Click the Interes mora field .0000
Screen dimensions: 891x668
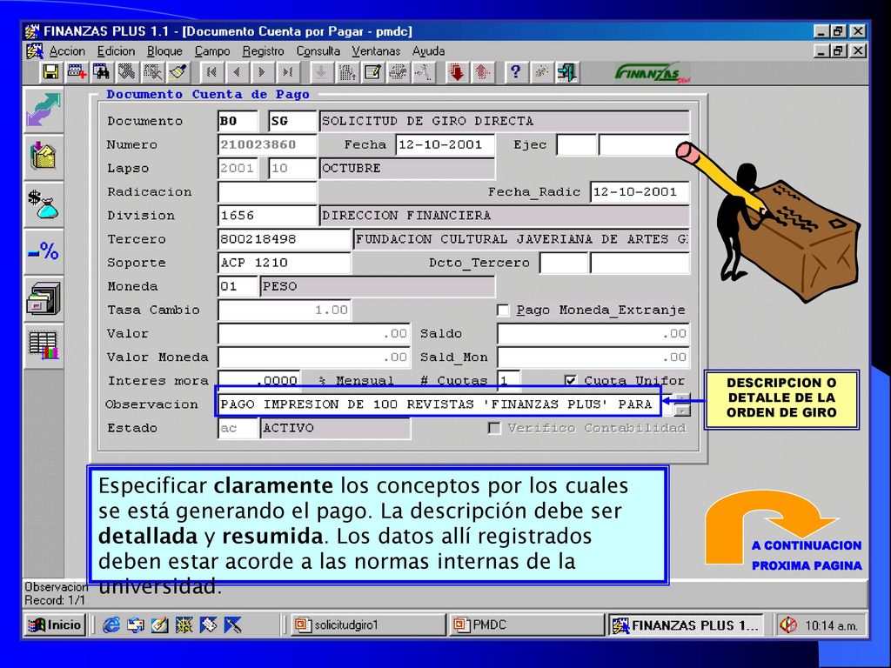pos(259,380)
